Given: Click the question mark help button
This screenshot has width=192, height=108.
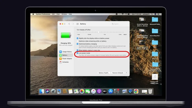Looking at the screenshot, I should (x=126, y=73).
